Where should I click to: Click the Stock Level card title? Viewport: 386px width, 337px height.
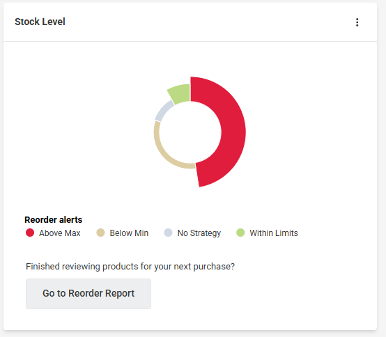click(x=40, y=22)
